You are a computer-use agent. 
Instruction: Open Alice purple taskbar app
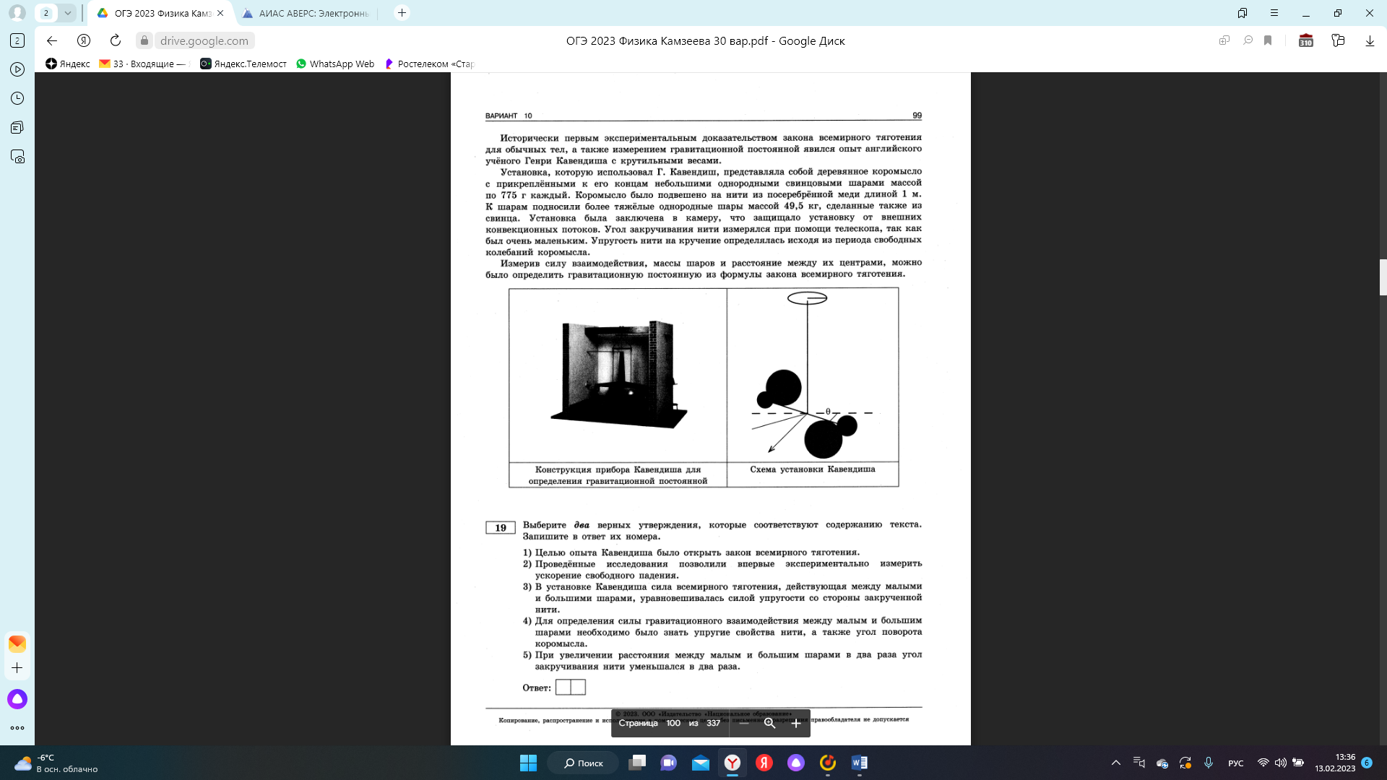coord(796,763)
